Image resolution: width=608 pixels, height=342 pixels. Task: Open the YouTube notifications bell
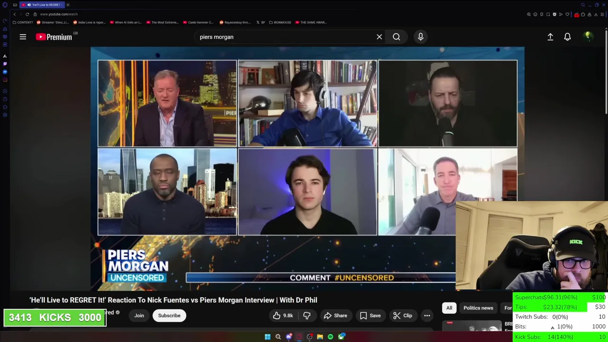click(567, 37)
